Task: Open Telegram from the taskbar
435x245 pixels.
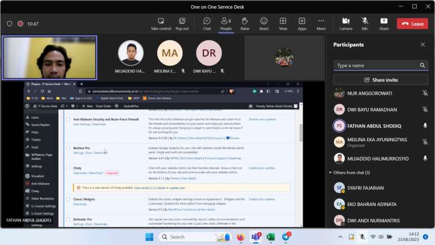Action: click(285, 236)
